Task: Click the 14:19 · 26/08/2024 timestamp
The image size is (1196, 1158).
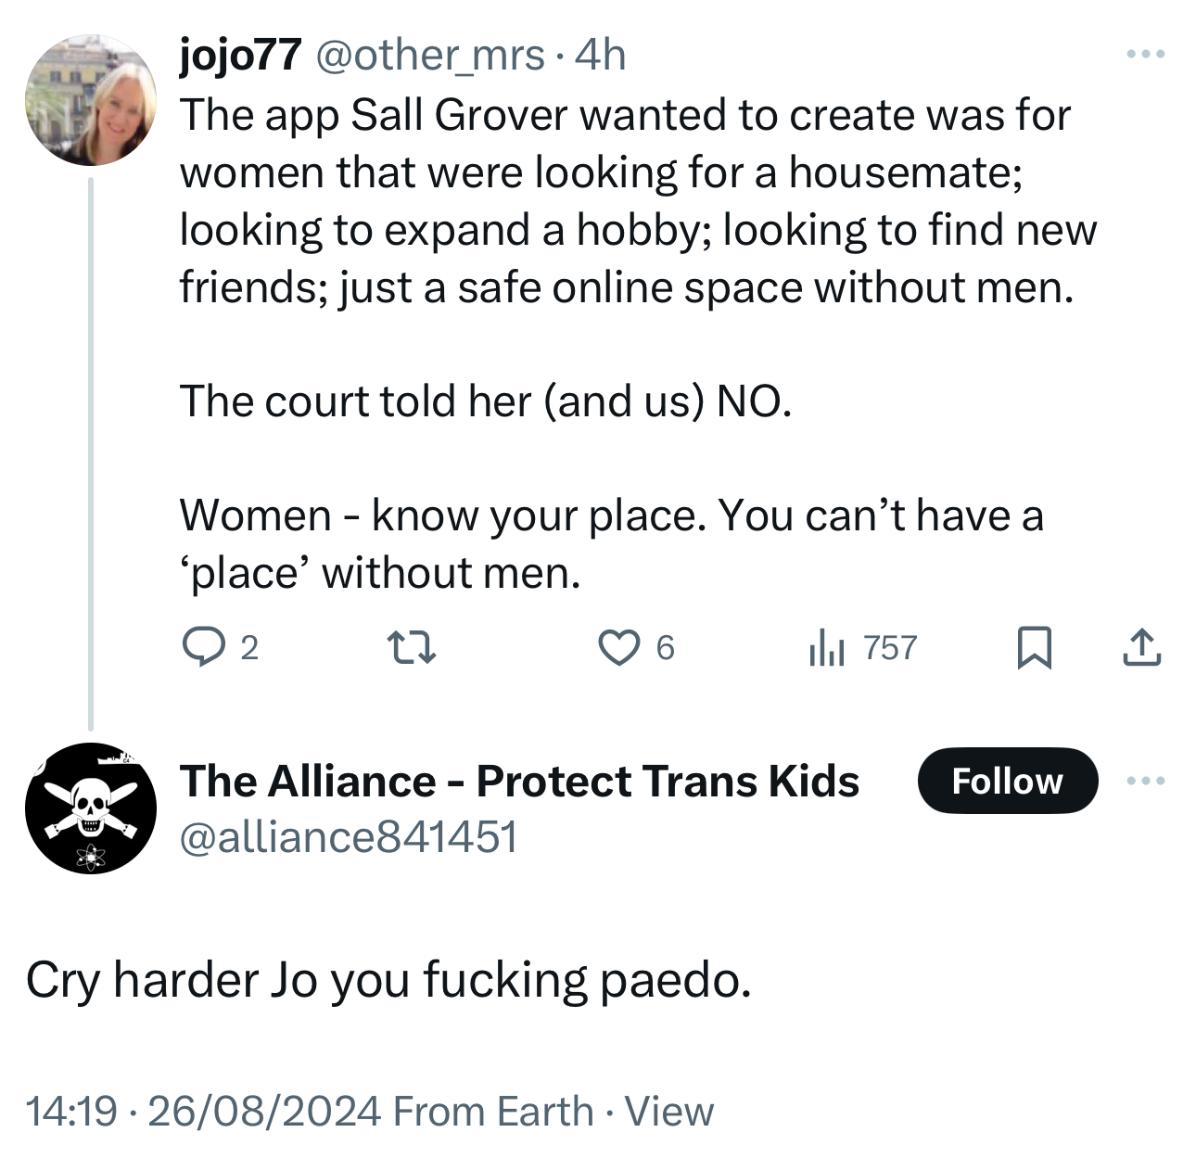Action: coord(203,1111)
